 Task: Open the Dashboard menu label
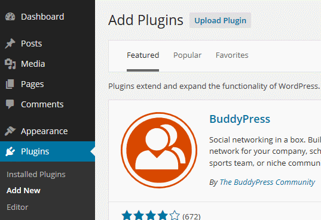pyautogui.click(x=42, y=17)
